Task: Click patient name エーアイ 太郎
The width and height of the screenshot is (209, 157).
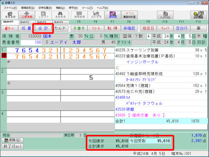Action: (66, 42)
